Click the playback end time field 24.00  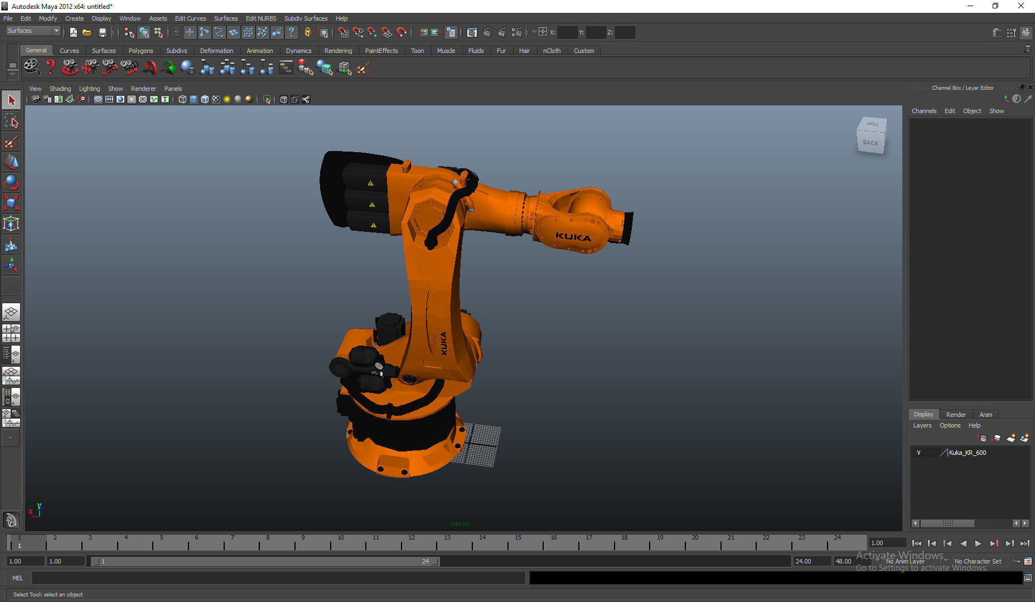[812, 561]
